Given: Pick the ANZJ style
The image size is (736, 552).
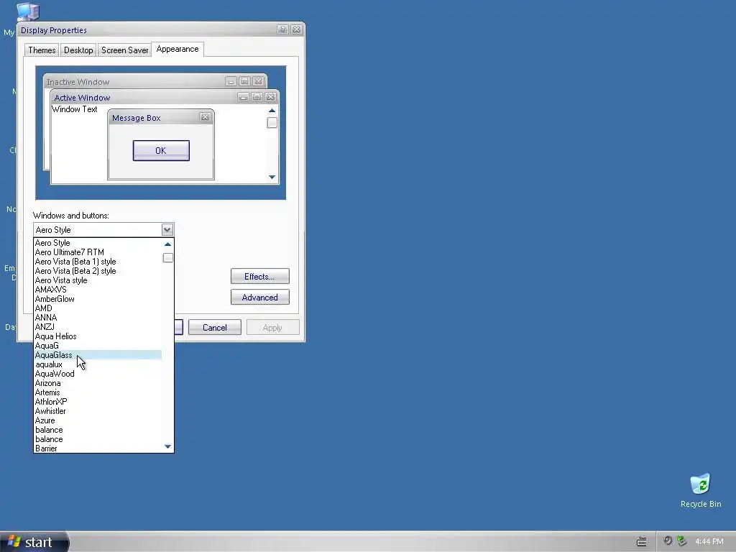Looking at the screenshot, I should 98,327.
